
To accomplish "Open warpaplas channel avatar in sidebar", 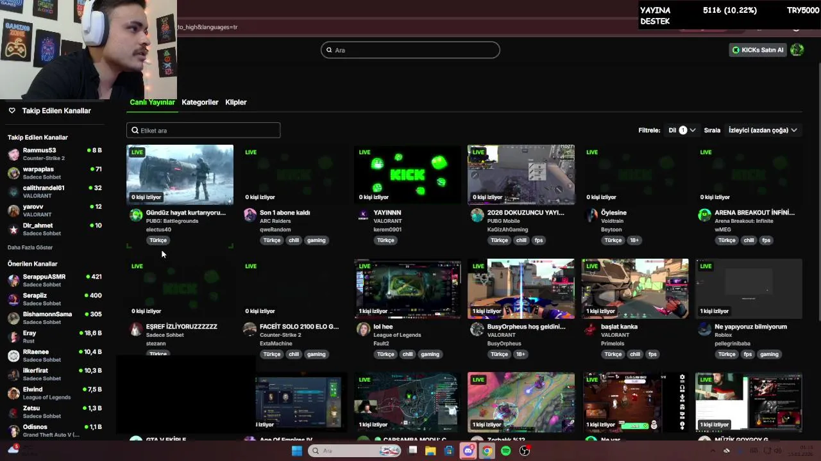I will point(13,173).
